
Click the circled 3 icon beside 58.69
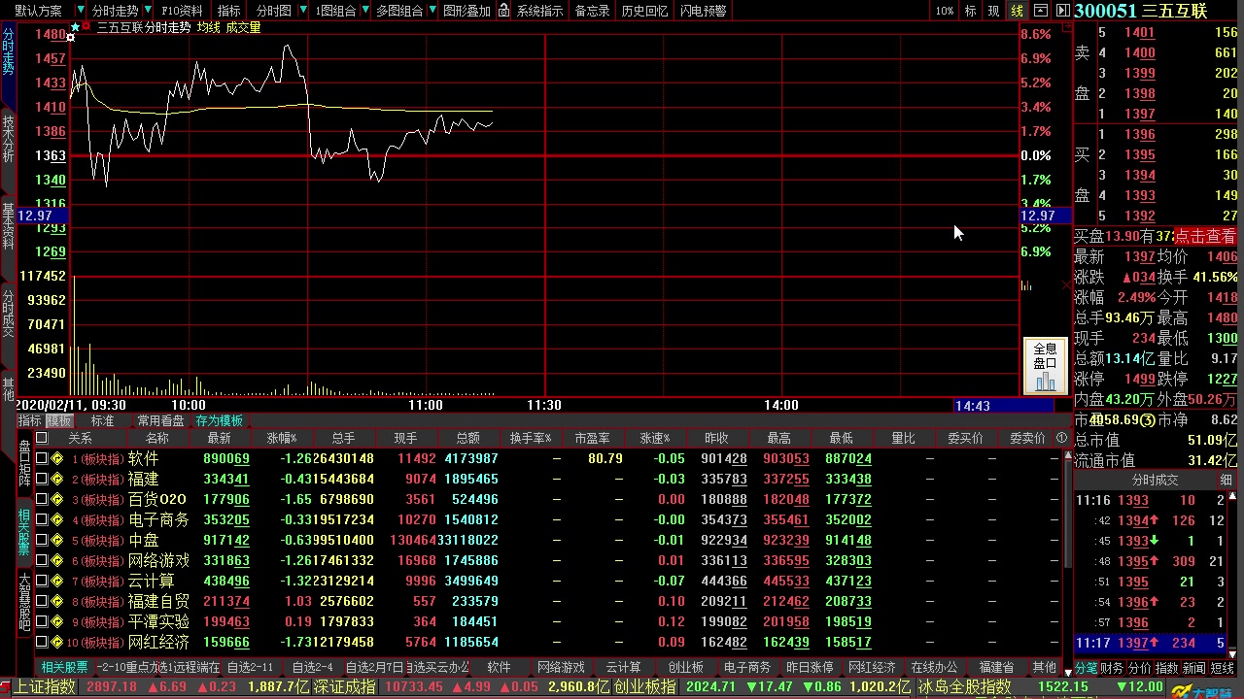coord(1148,419)
